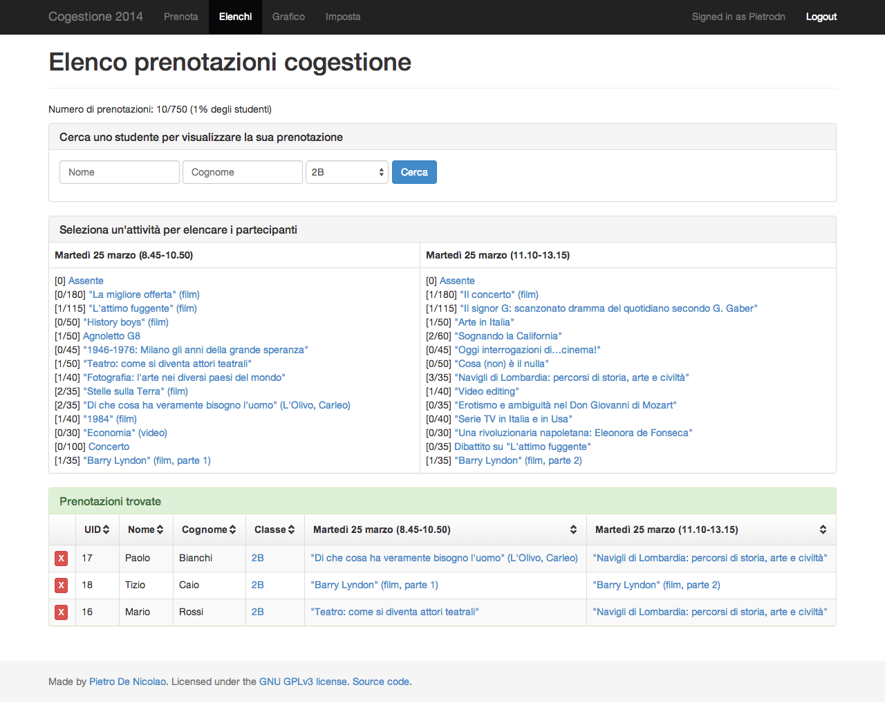
Task: Sort table by Cognome column arrows
Action: 232,529
